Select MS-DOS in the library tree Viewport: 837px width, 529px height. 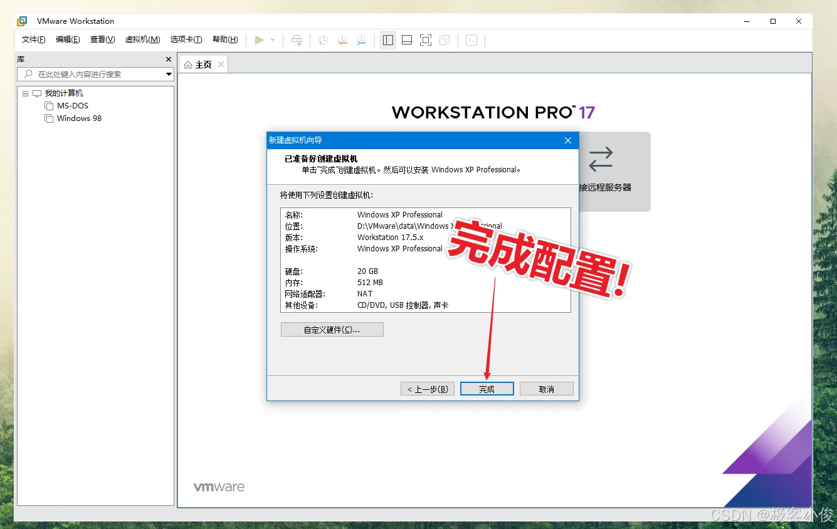[73, 106]
